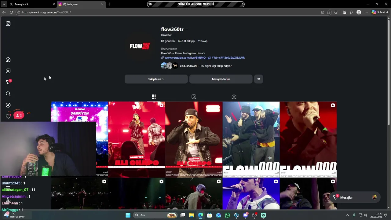
Task: Open Ali Chapo post with man in cap
Action: point(194,139)
